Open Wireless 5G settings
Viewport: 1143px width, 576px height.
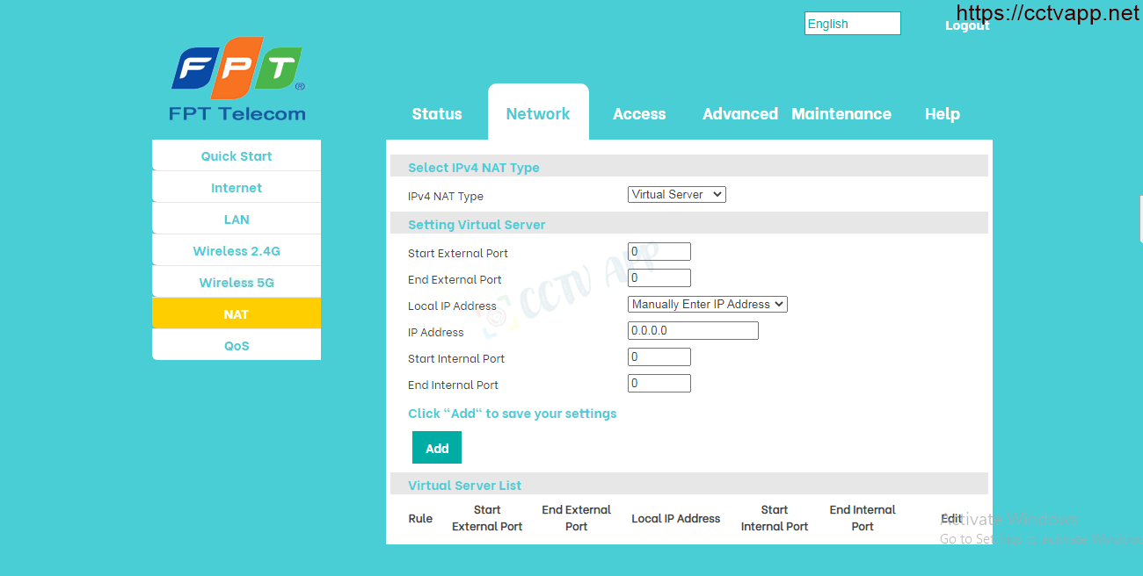237,283
